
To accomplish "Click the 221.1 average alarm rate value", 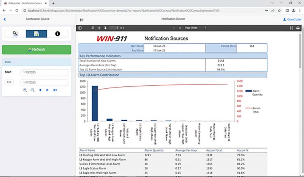I will [x=221, y=65].
